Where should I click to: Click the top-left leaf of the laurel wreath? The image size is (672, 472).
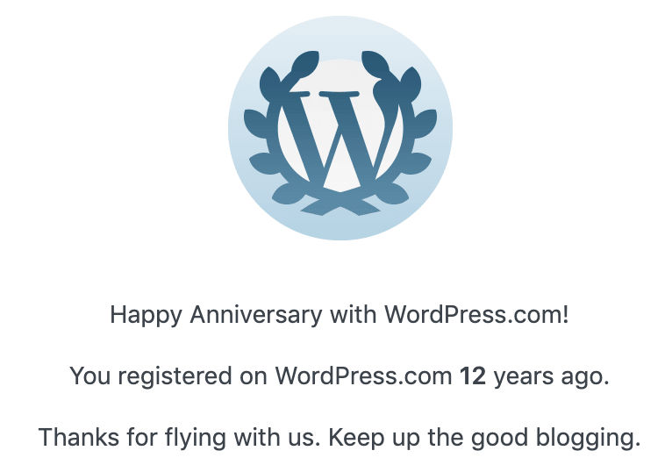tap(304, 64)
